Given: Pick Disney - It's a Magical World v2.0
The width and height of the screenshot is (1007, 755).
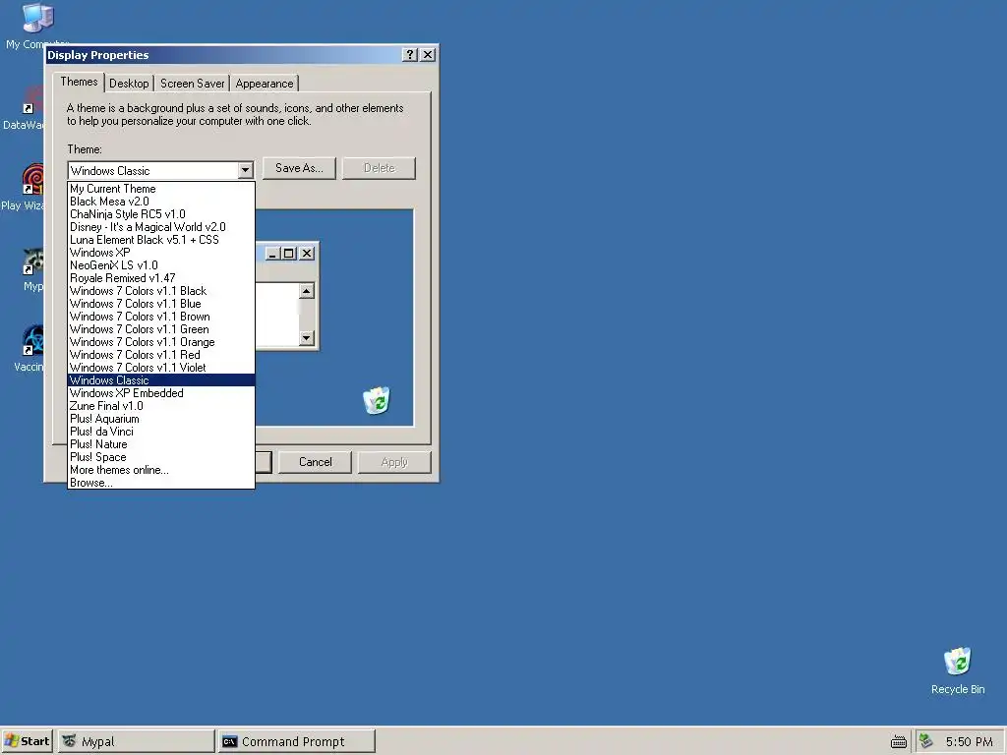Looking at the screenshot, I should (x=161, y=227).
